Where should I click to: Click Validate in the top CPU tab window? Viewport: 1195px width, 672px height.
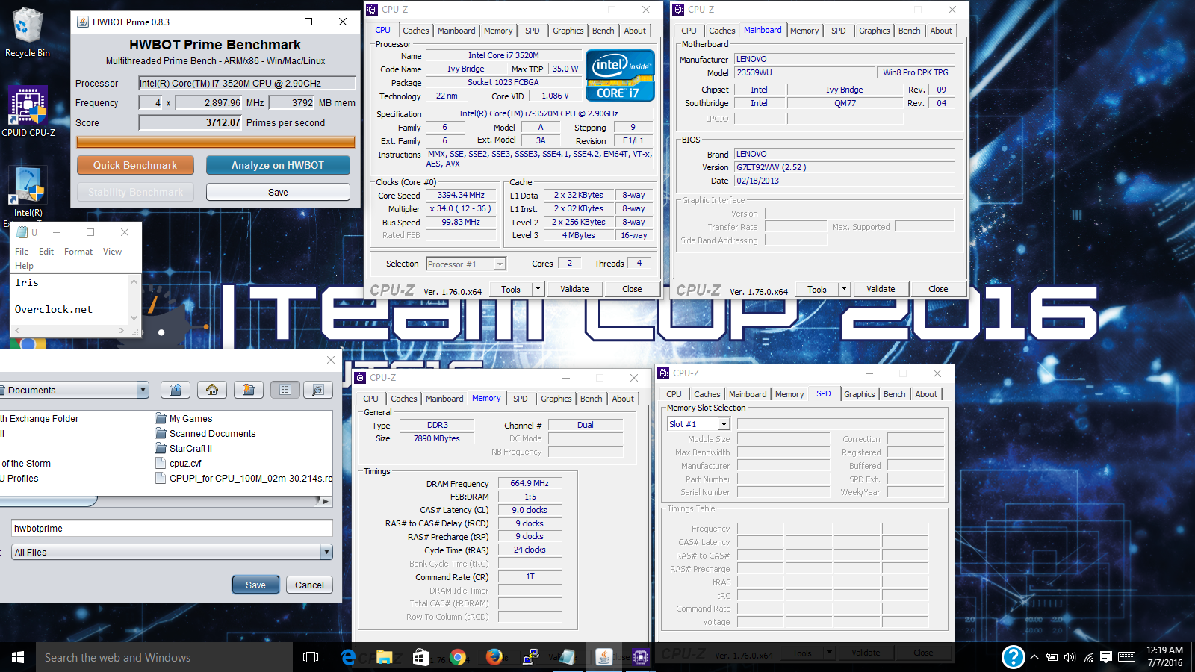click(574, 289)
